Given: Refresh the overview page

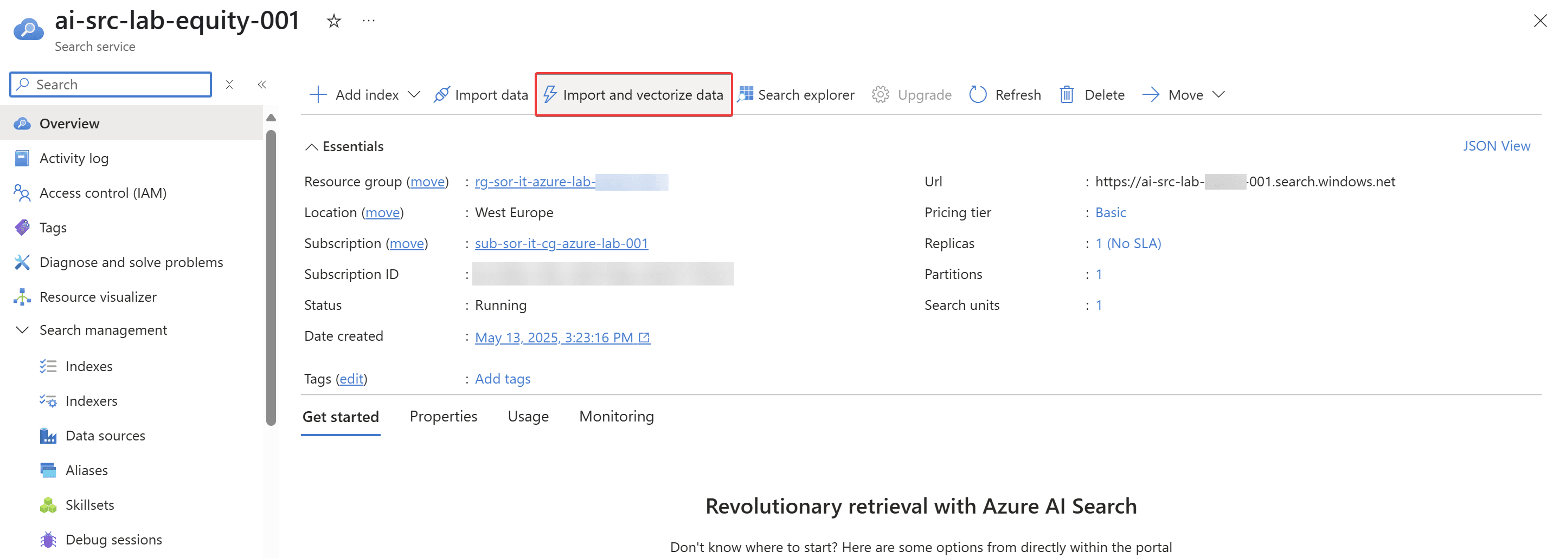Looking at the screenshot, I should point(1005,95).
